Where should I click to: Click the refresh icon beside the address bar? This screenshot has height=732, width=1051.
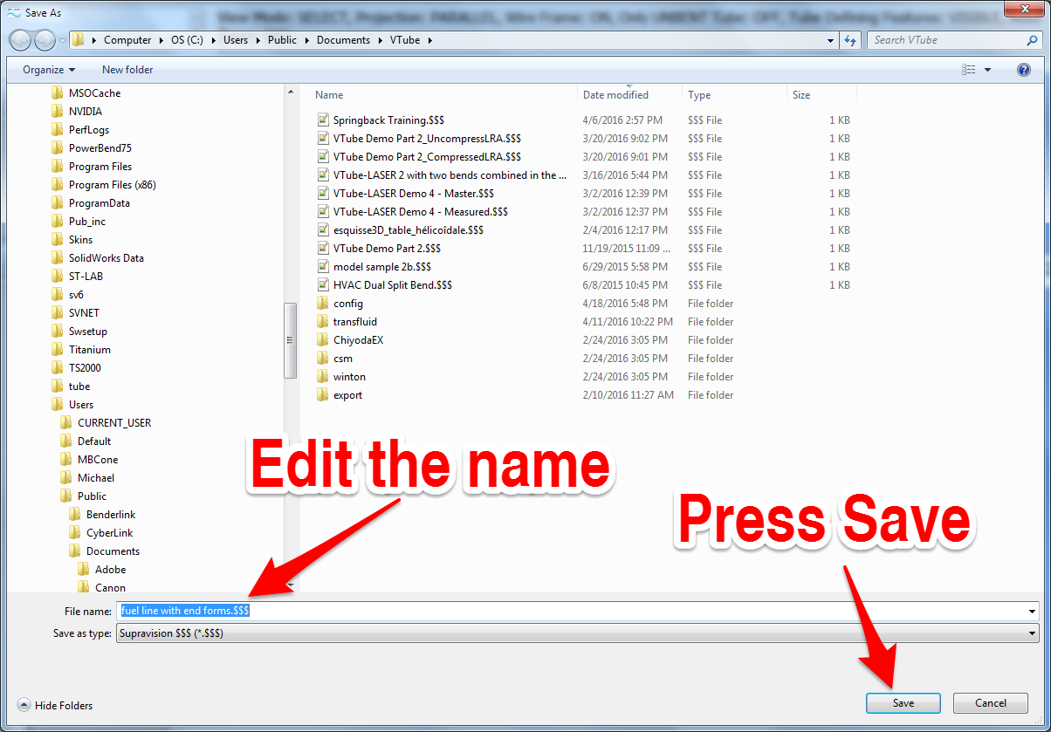[x=850, y=40]
